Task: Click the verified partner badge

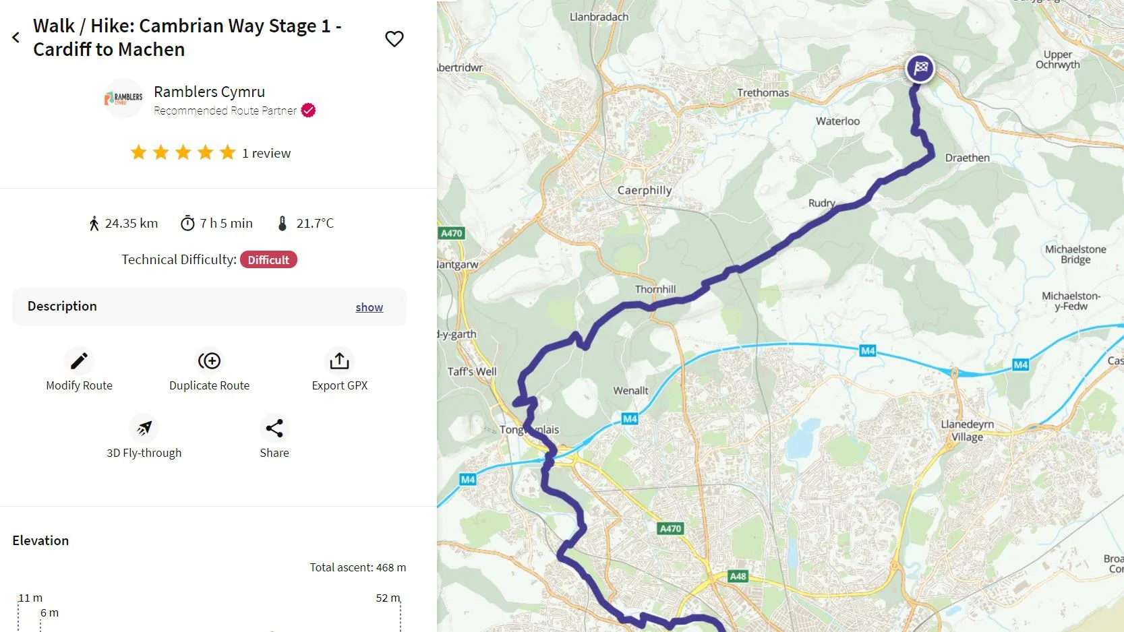Action: point(309,110)
